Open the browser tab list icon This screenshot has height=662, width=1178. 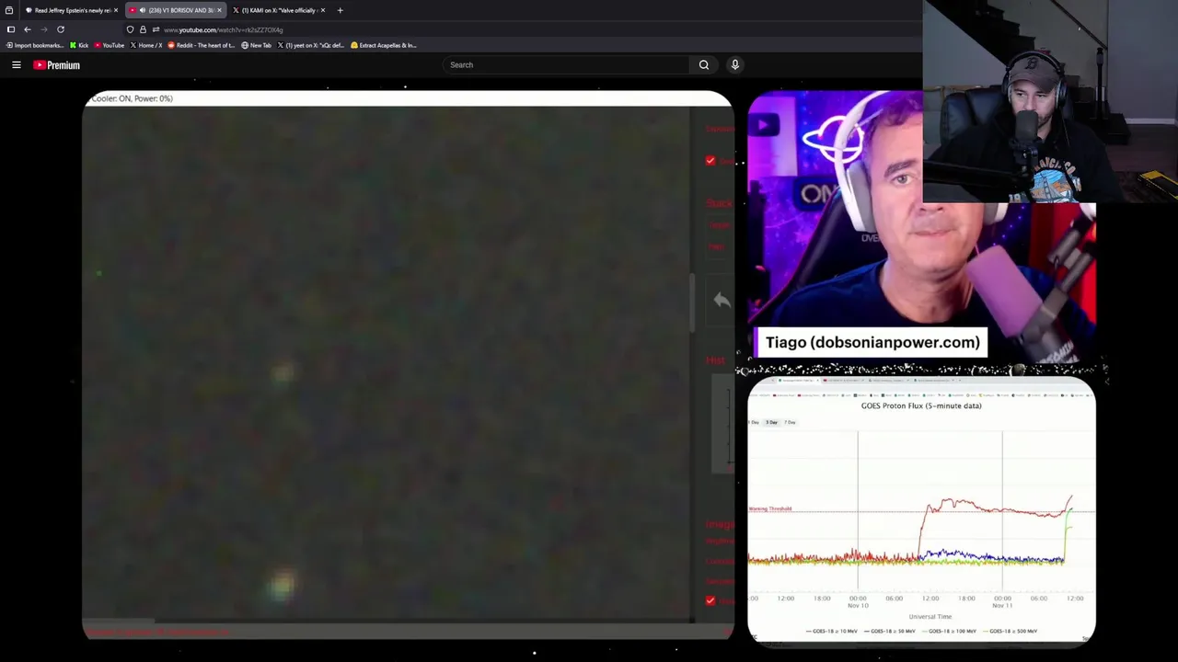tap(9, 10)
